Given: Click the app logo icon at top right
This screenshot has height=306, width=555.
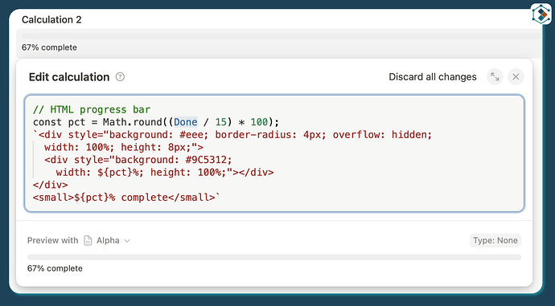Looking at the screenshot, I should pos(541,14).
